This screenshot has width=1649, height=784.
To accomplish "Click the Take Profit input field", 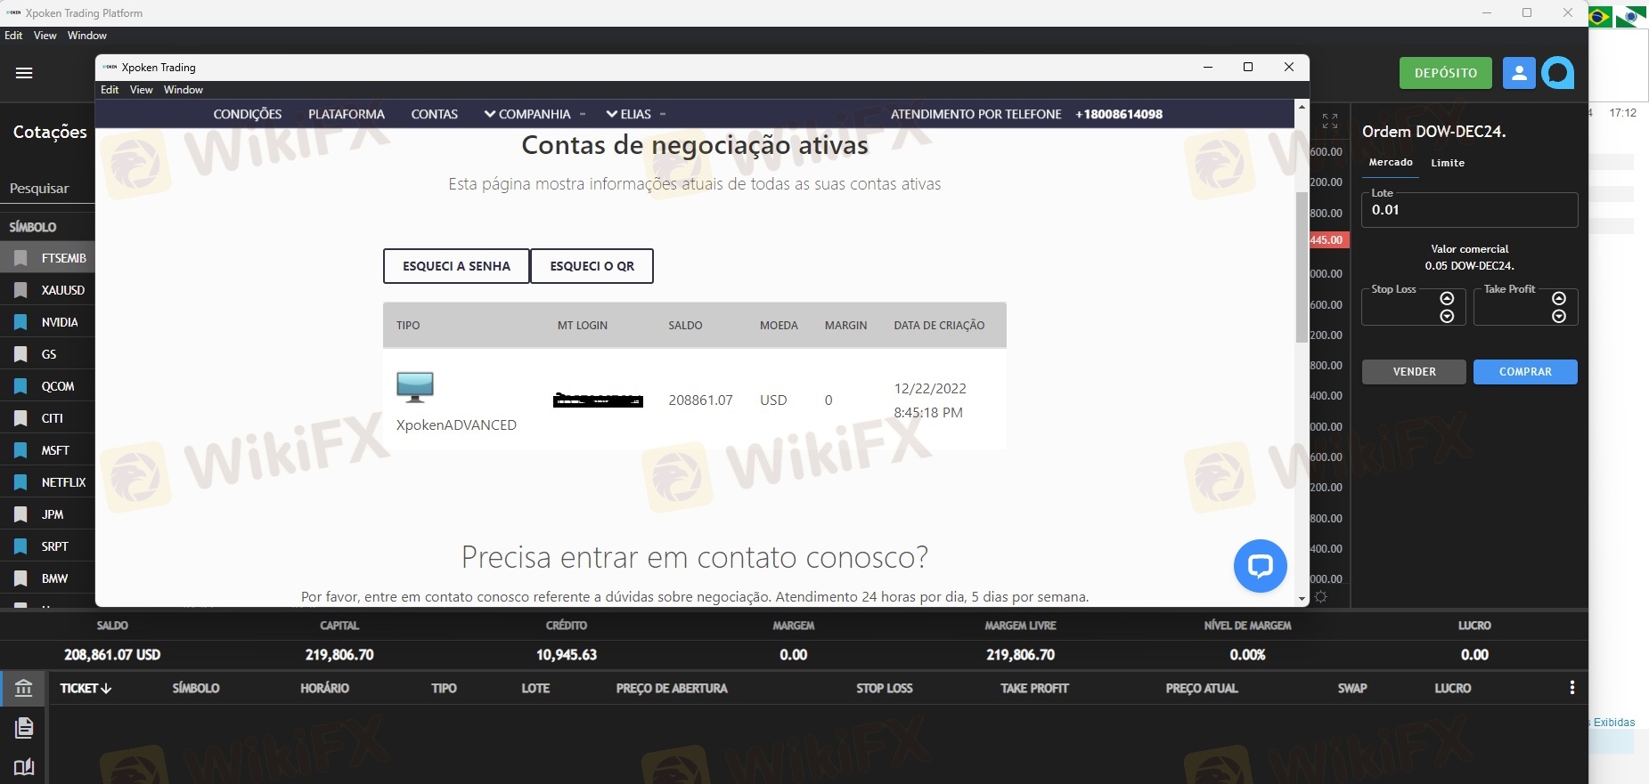I will click(1525, 307).
